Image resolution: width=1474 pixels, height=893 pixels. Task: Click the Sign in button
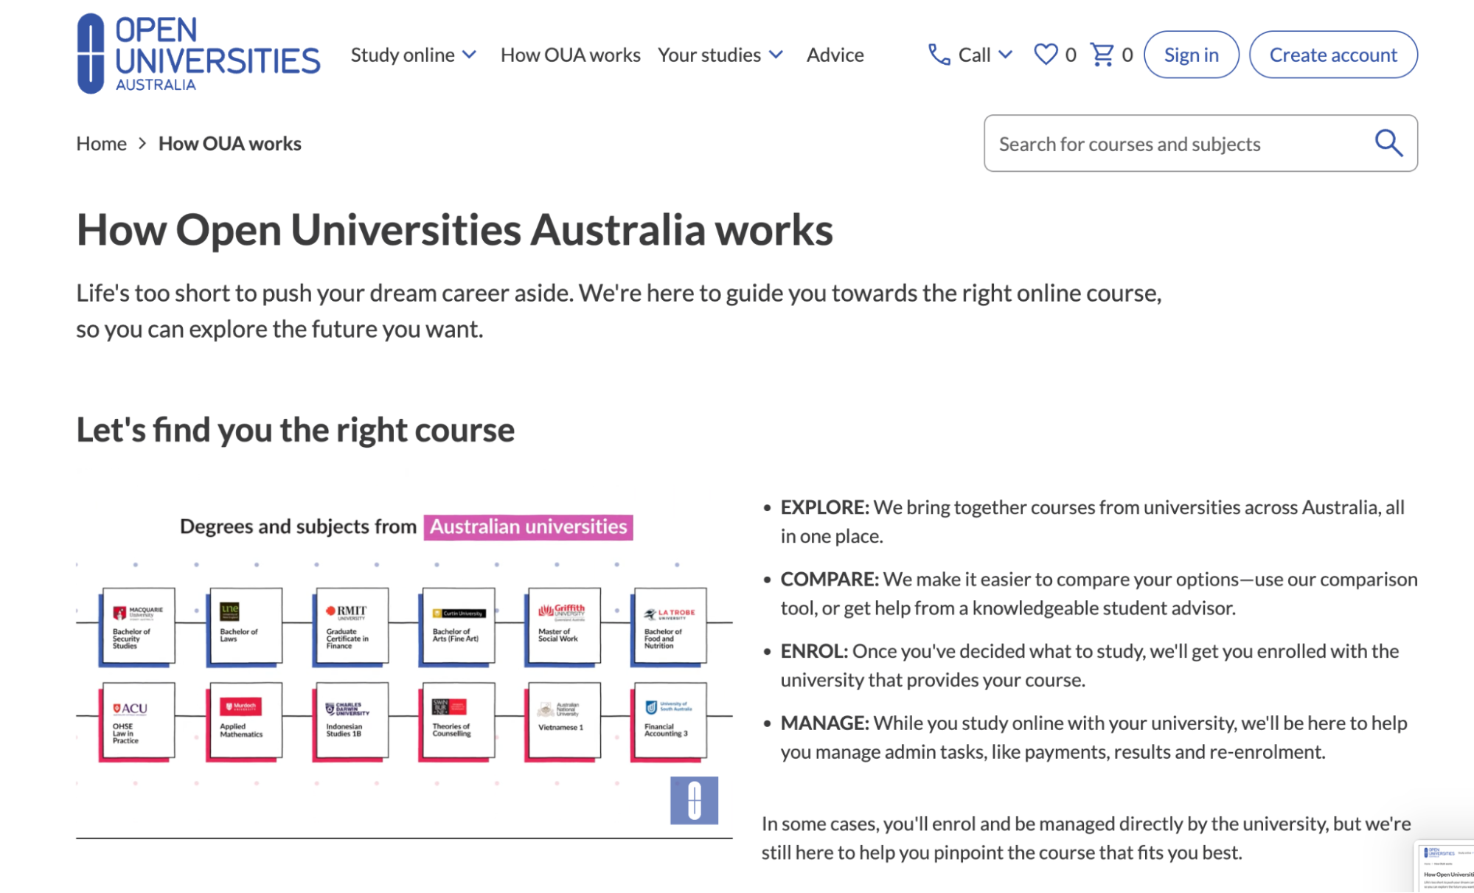pos(1191,55)
